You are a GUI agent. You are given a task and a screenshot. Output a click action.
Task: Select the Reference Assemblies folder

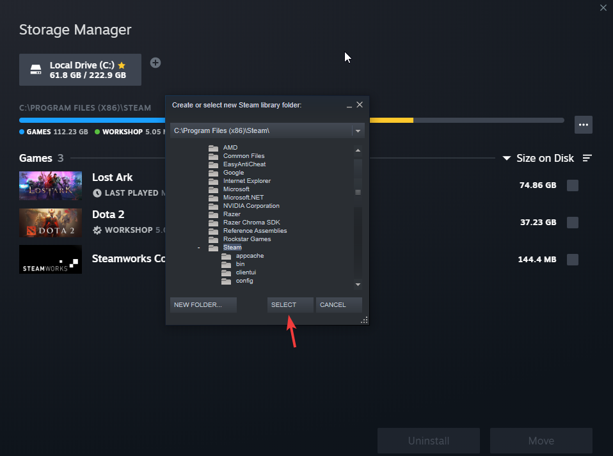pos(255,231)
